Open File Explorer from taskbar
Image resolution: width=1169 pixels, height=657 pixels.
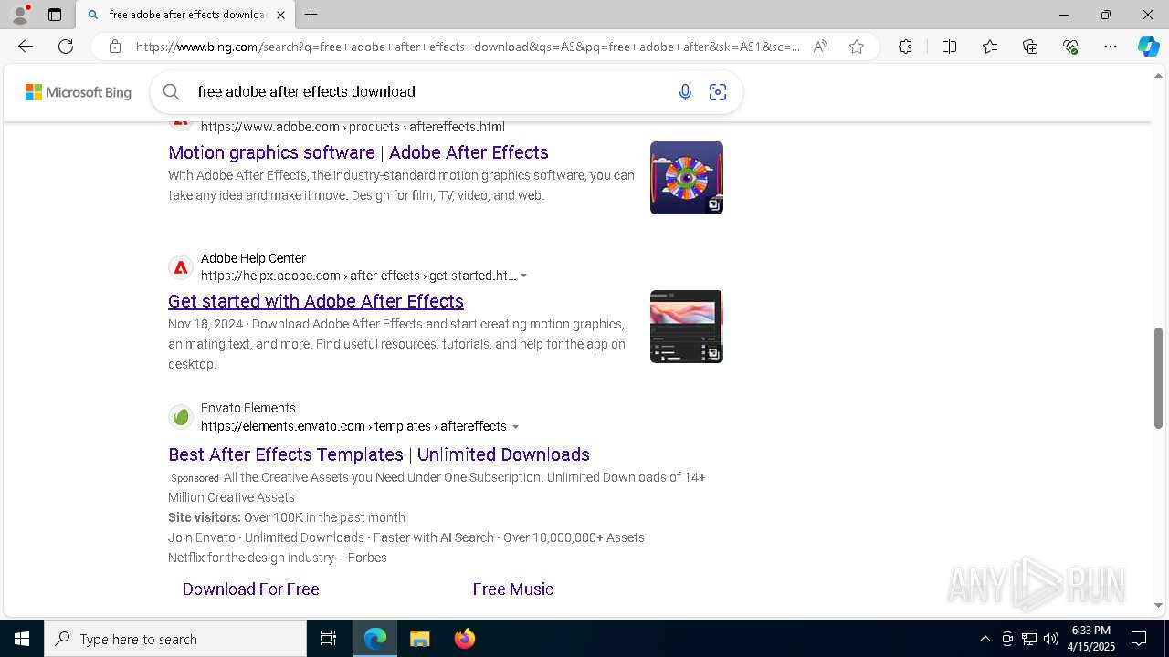pos(420,639)
